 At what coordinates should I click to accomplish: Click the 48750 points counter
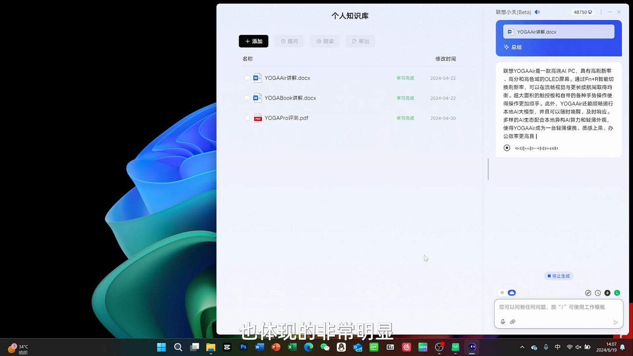point(583,12)
